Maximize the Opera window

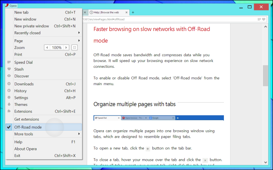coord(249,7)
